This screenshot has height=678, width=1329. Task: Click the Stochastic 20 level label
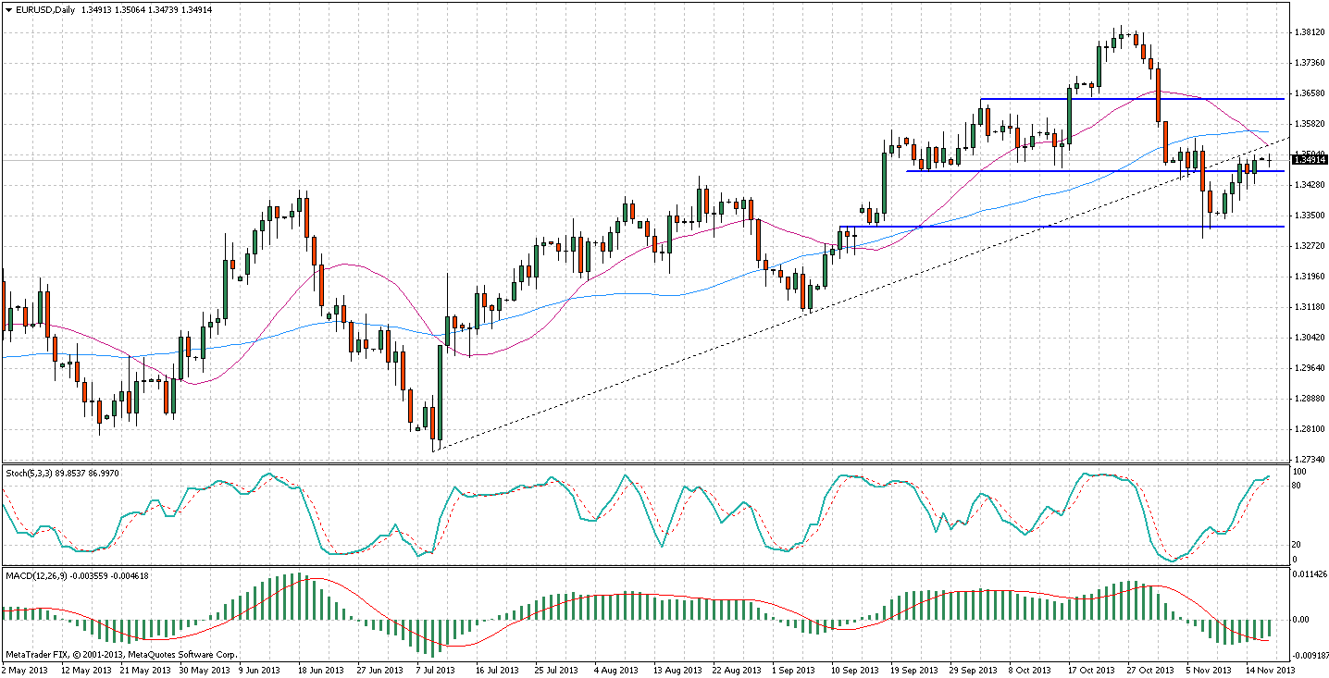1298,545
